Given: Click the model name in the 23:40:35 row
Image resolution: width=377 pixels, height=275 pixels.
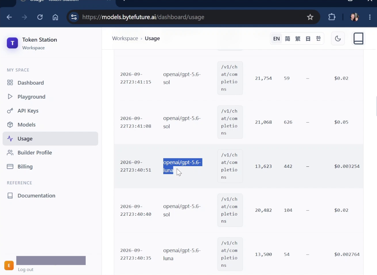Looking at the screenshot, I should click(182, 254).
